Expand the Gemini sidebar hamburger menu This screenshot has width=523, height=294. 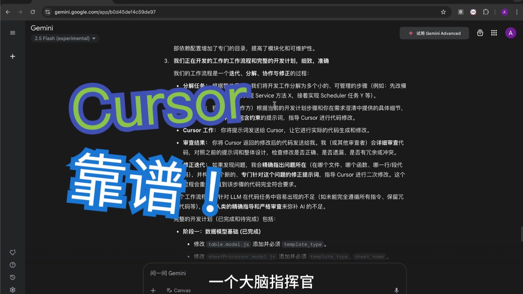[x=13, y=33]
